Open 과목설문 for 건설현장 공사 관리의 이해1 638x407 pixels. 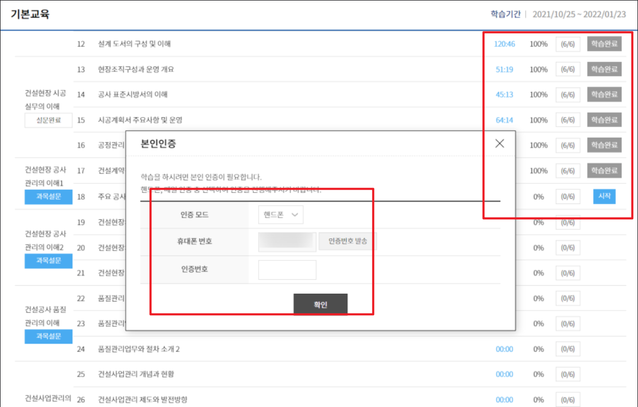[x=48, y=196]
